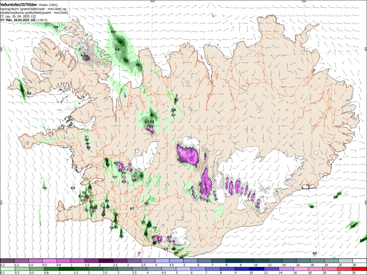
Task: Pick the violet rain swatch between 12 and 14
Action: [271, 269]
